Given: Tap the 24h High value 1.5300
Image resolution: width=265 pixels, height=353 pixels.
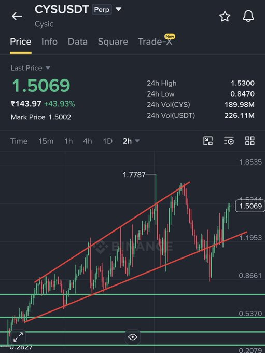Looking at the screenshot, I should 243,83.
